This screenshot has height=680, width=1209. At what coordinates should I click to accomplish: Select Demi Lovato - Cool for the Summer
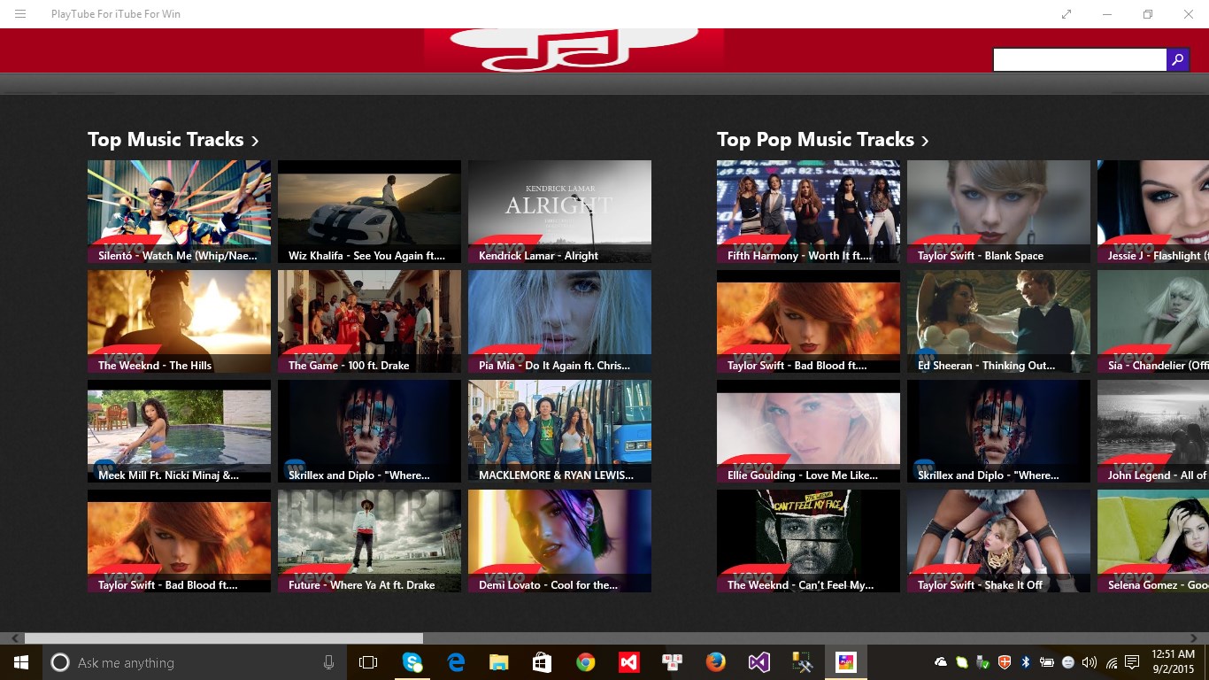pos(559,541)
